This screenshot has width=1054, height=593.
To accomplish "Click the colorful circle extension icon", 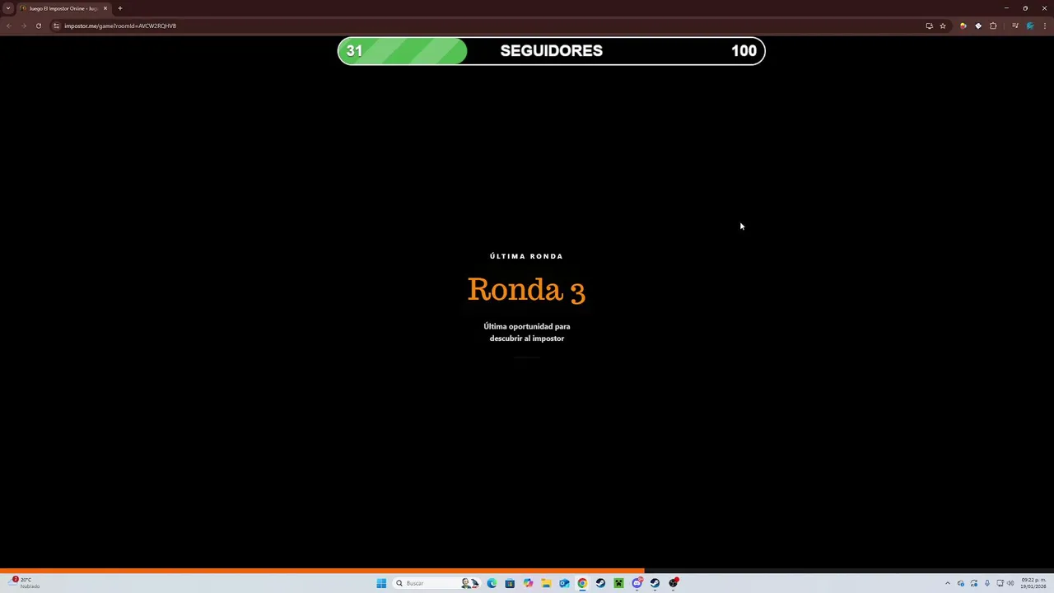I will coord(963,26).
